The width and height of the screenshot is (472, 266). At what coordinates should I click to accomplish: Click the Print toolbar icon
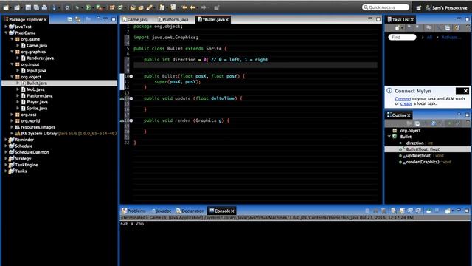[44, 7]
